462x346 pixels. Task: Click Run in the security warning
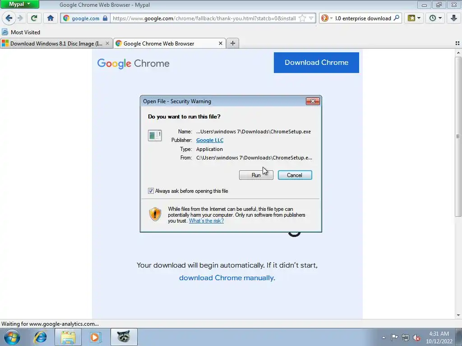point(256,175)
